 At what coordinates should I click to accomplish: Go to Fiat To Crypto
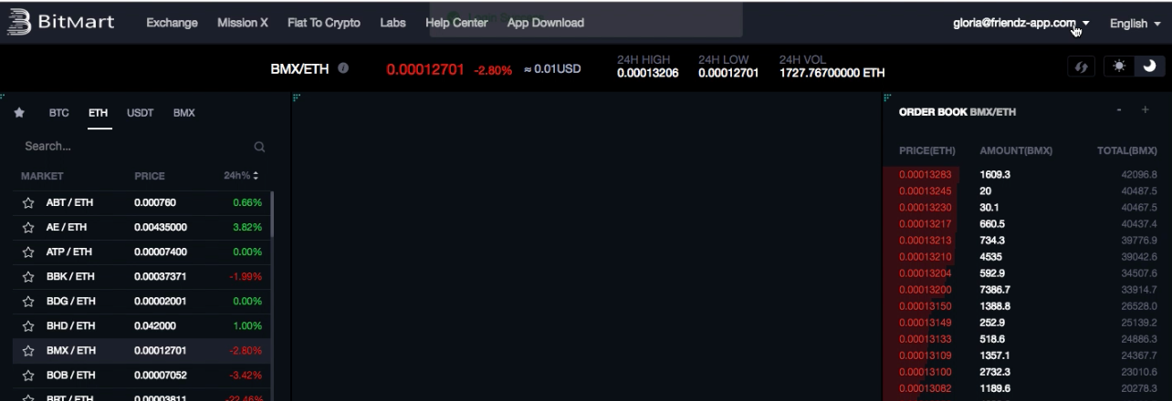point(324,23)
